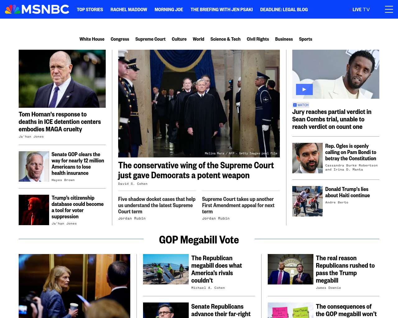Viewport: 398px width, 318px height.
Task: Click the Haiti story thumbnail image
Action: coord(308,201)
